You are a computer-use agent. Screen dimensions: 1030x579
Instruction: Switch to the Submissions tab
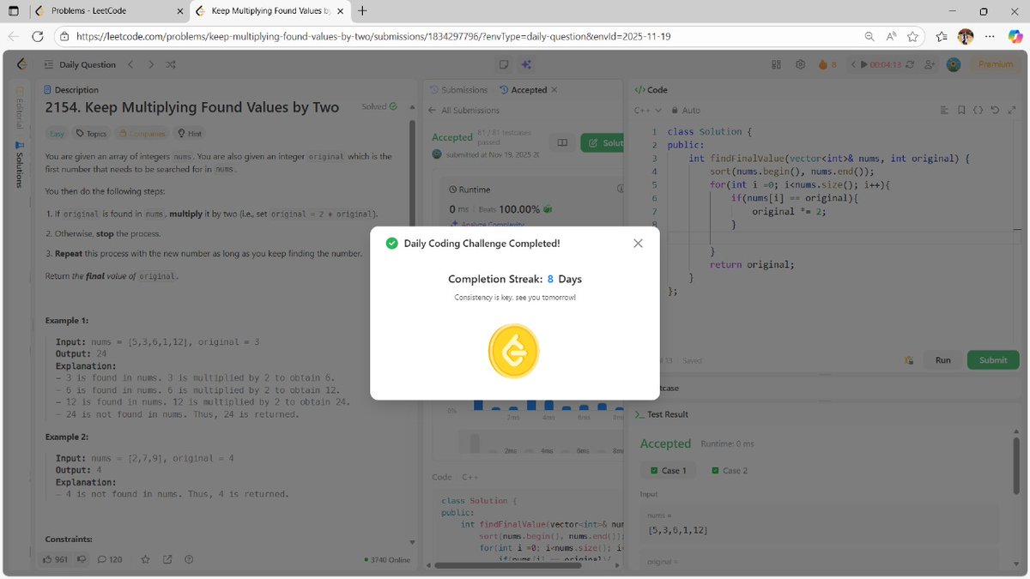click(459, 89)
